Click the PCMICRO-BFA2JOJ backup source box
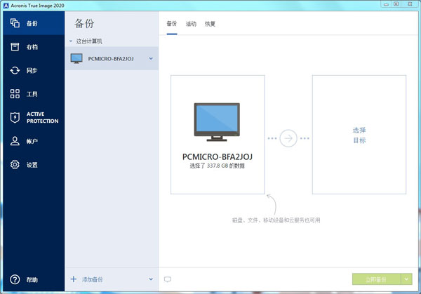 tap(217, 135)
